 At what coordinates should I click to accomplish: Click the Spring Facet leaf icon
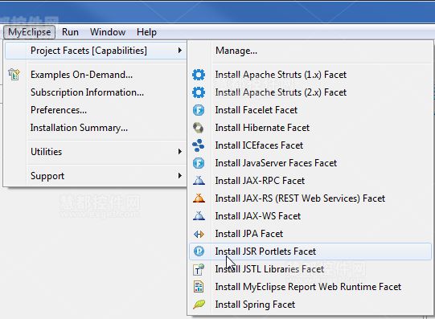click(x=199, y=305)
